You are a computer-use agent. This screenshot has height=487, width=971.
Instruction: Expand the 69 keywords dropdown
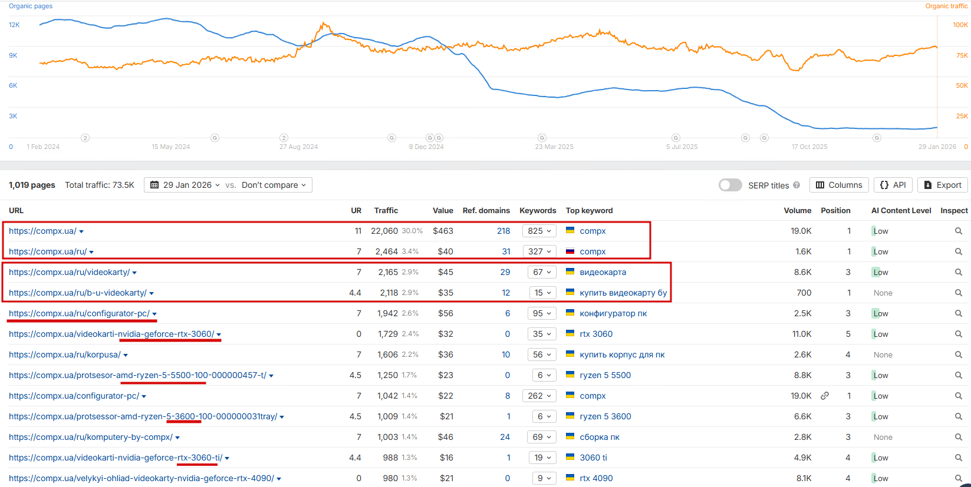(x=542, y=437)
